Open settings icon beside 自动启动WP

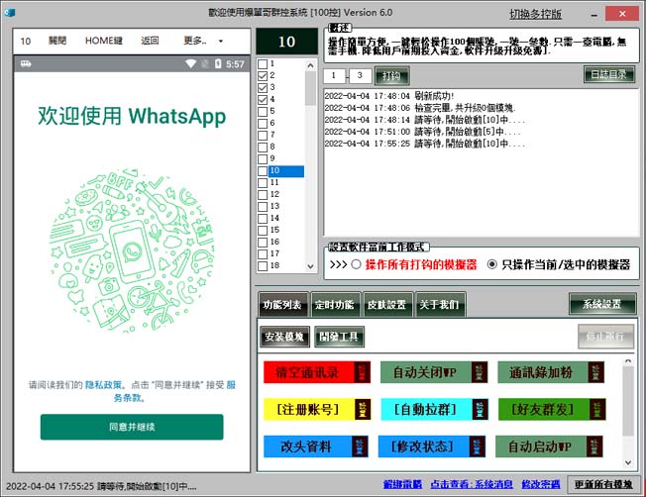click(594, 447)
